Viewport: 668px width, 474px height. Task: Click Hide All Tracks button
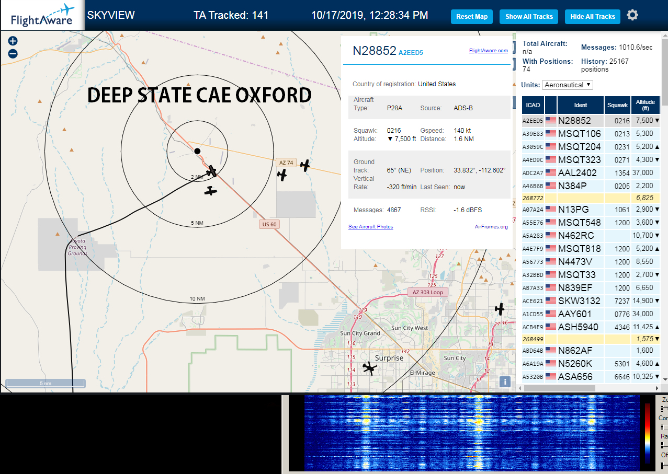point(593,17)
